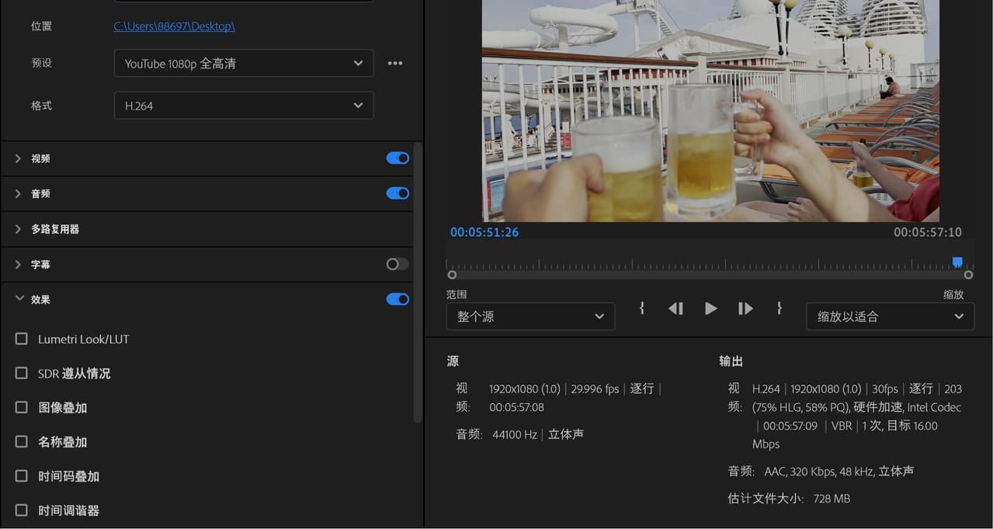Screen dimensions: 993x529
Task: Open preset extra options via the ellipsis icon
Action: pos(394,63)
